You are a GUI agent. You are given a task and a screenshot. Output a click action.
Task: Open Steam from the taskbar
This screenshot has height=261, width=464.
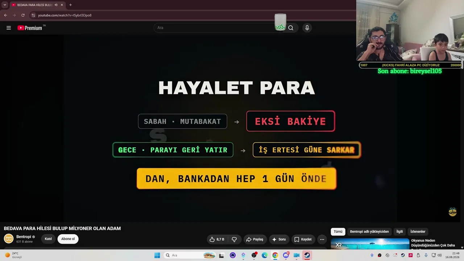307,255
